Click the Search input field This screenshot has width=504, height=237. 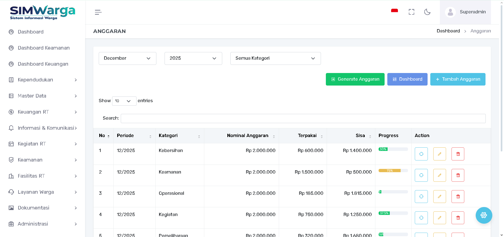click(x=303, y=118)
